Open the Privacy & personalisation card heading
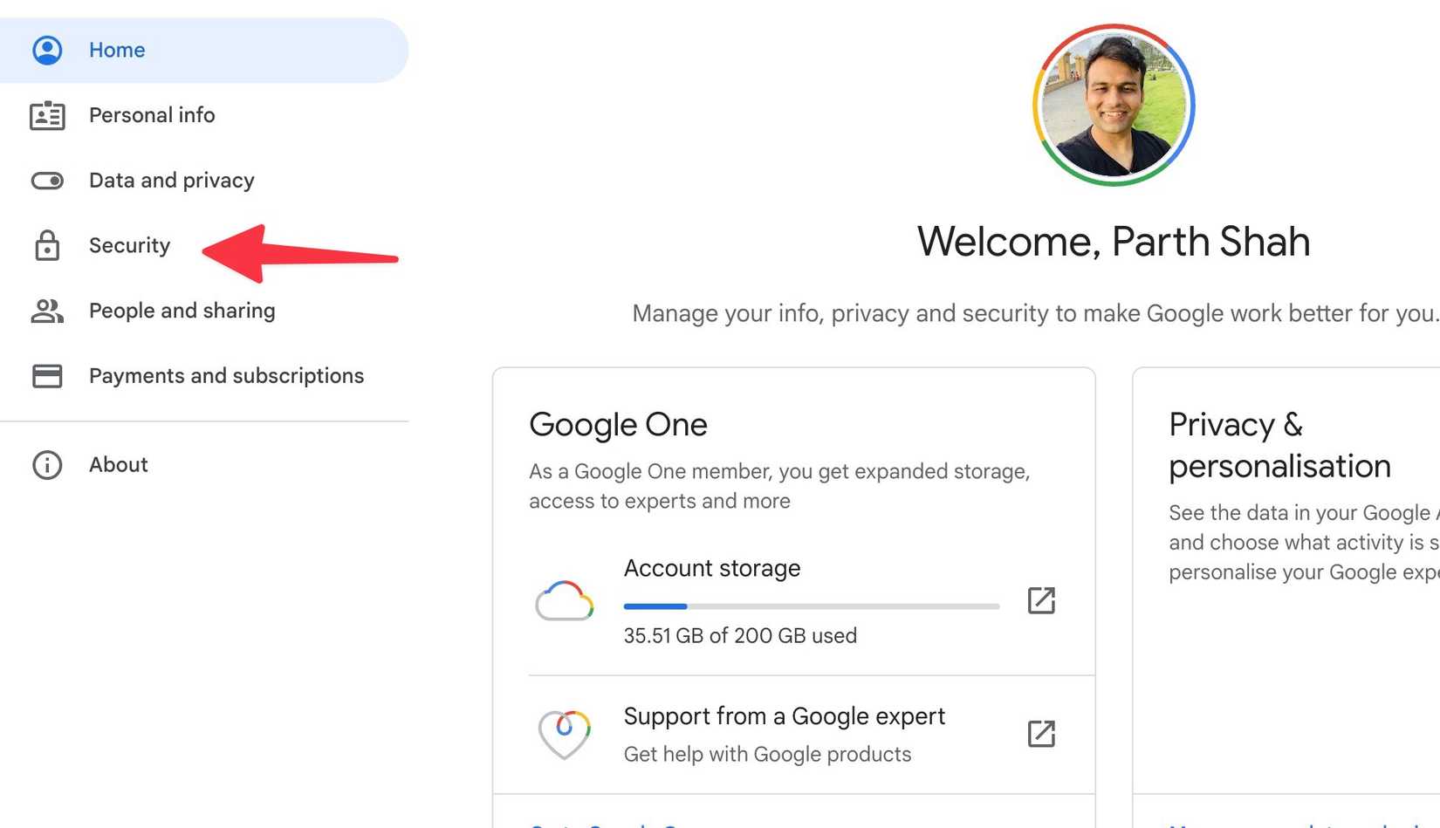This screenshot has height=828, width=1440. pos(1279,445)
